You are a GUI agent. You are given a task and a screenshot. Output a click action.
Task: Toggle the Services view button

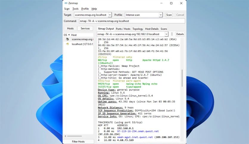[x=85, y=29]
